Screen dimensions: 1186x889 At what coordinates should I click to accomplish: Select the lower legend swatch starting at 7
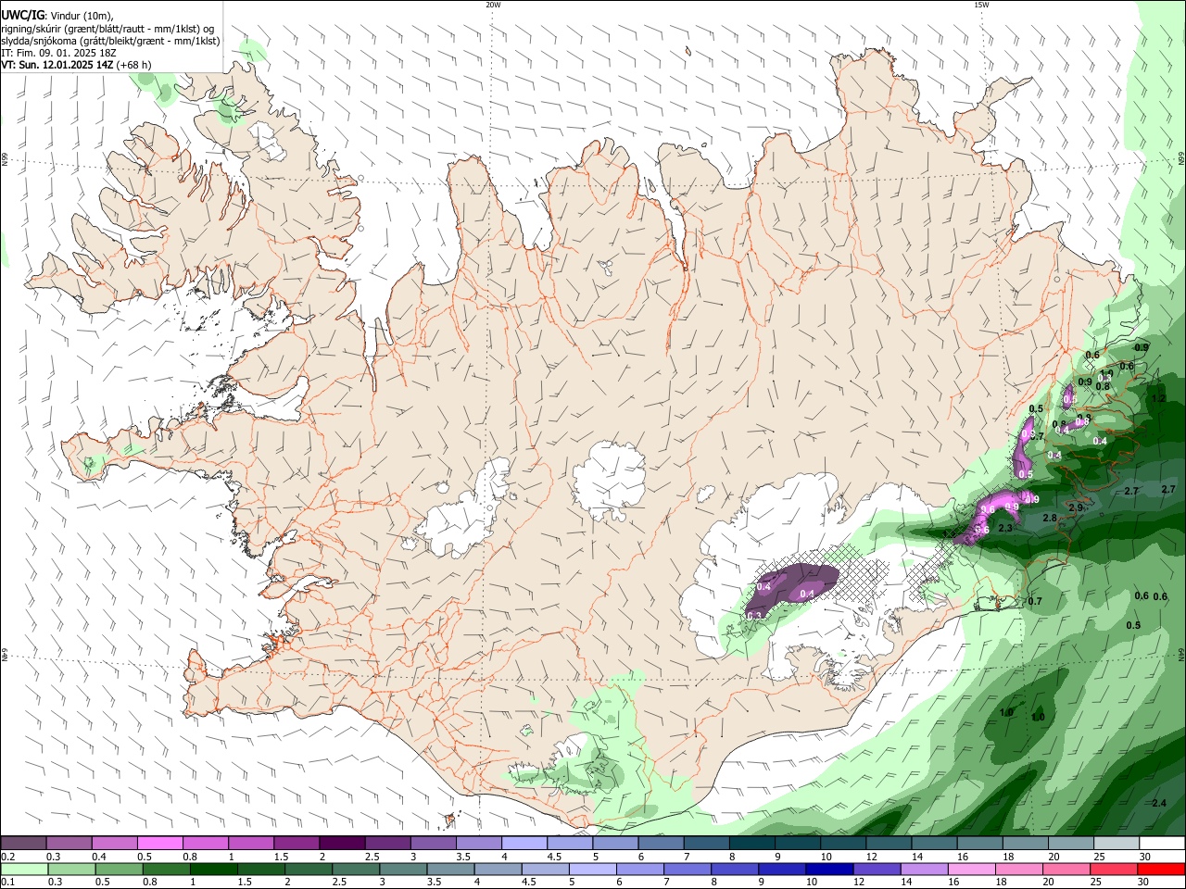tap(687, 870)
